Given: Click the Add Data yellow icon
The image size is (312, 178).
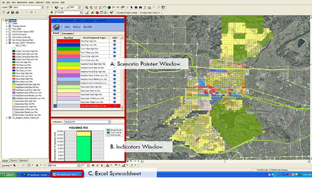Looking at the screenshot, I should click(51, 12).
